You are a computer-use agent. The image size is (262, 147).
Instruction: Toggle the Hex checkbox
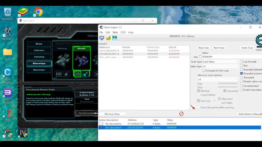coord(200,57)
